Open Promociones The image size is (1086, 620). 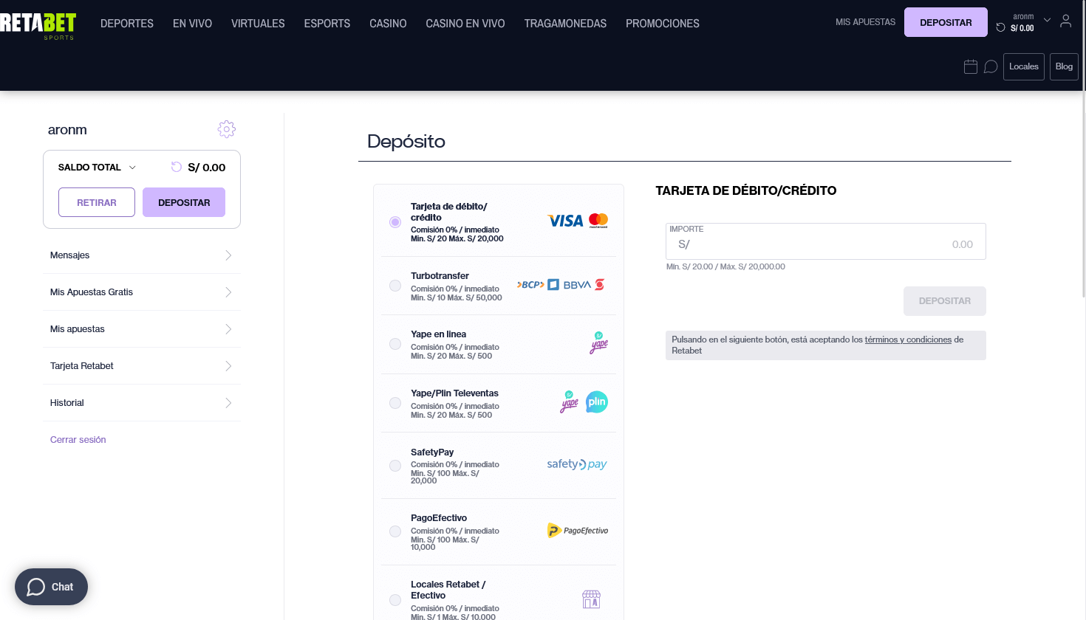(x=663, y=24)
